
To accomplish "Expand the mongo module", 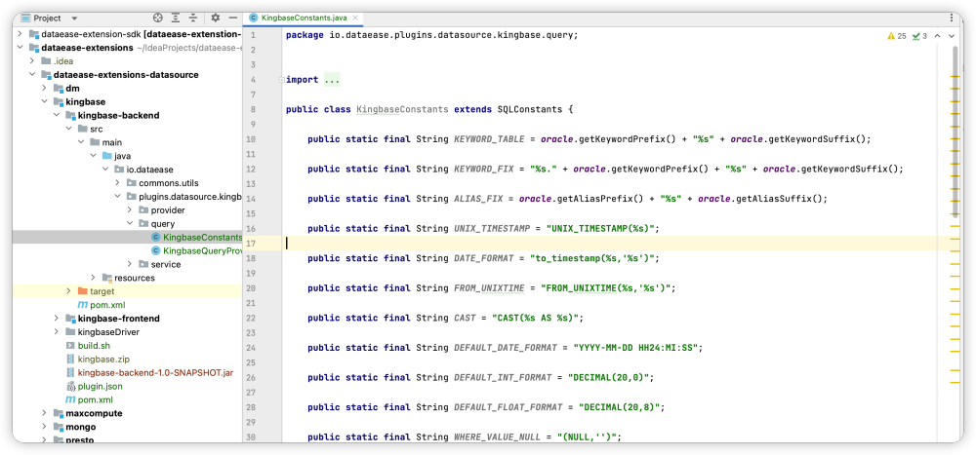I will pyautogui.click(x=45, y=427).
